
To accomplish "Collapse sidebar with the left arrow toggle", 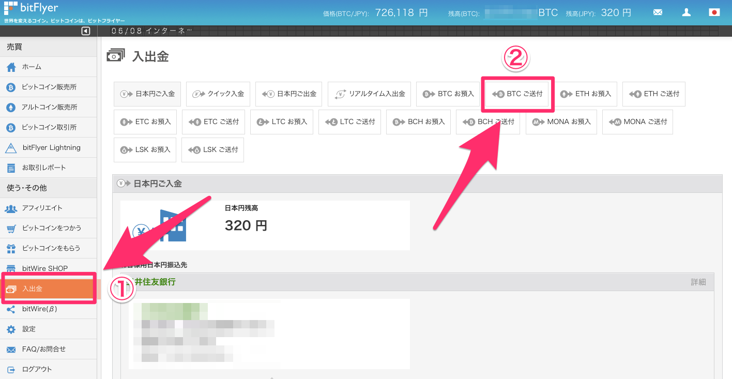I will [x=86, y=31].
